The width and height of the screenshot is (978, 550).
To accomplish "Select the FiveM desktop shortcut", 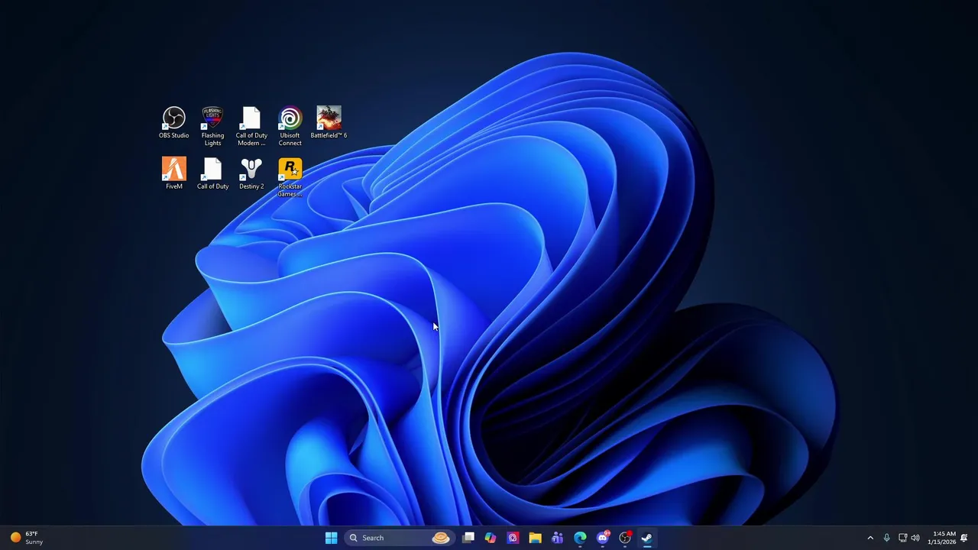I will coord(174,173).
